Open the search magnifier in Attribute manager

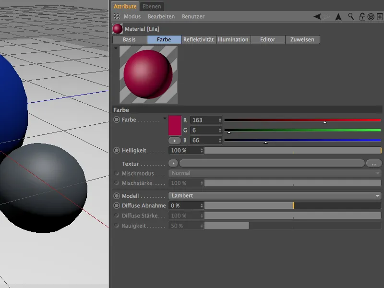tap(351, 16)
